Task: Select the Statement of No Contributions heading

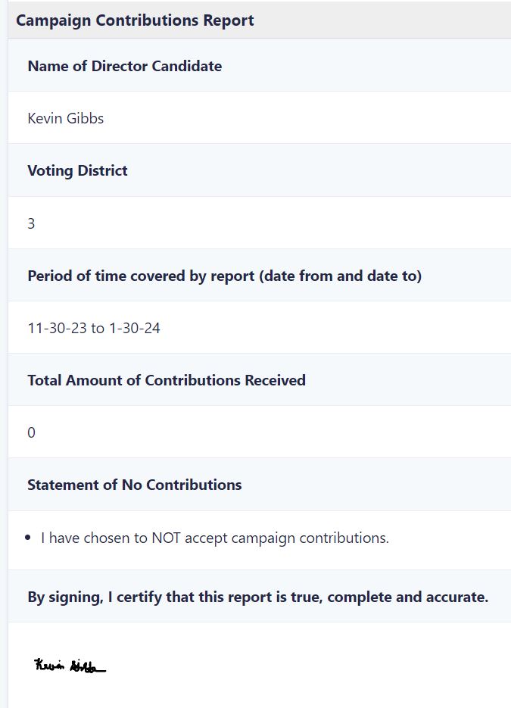Action: coord(135,485)
